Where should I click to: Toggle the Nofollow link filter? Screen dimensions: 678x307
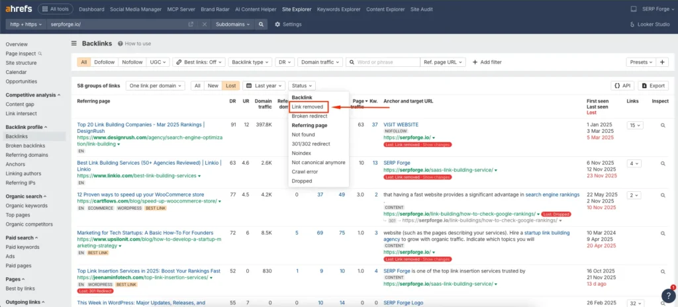click(x=132, y=62)
